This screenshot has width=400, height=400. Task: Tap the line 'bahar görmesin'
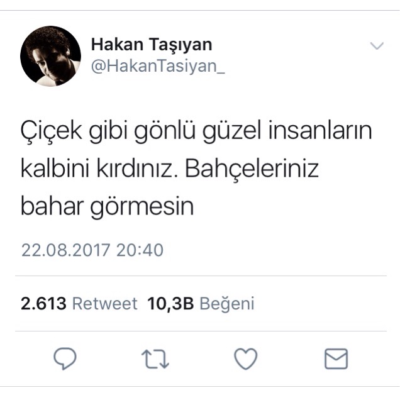point(107,207)
